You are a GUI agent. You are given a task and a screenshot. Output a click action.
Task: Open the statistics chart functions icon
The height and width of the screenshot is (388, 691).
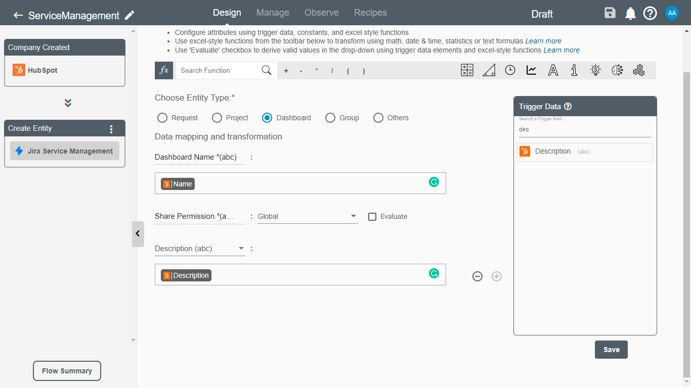[531, 70]
